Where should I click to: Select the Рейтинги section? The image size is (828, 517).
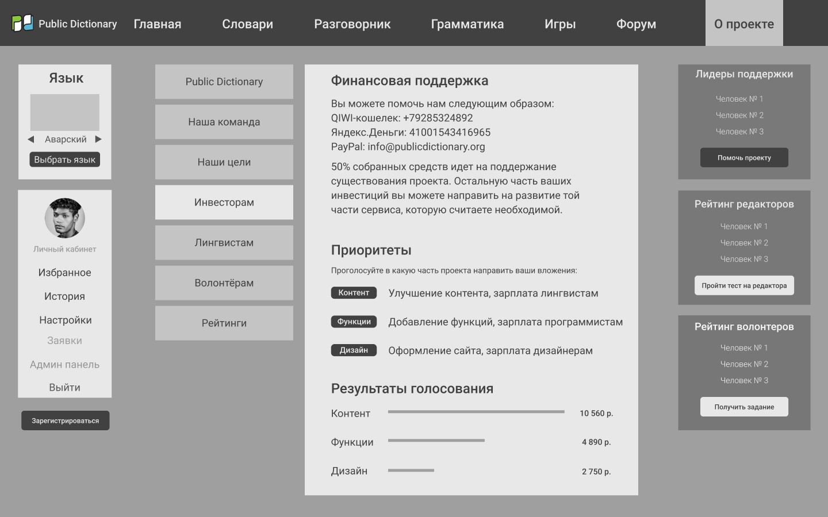(224, 323)
